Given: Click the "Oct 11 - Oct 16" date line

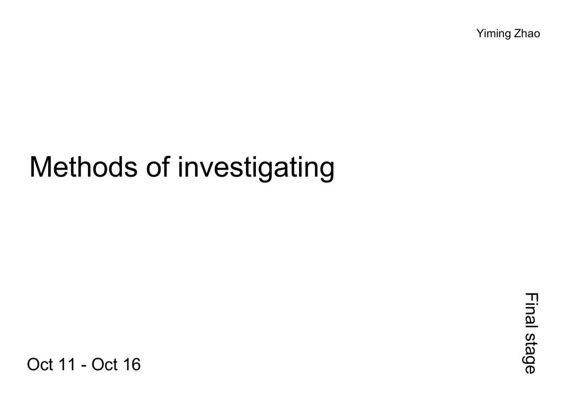Looking at the screenshot, I should pos(84,364).
